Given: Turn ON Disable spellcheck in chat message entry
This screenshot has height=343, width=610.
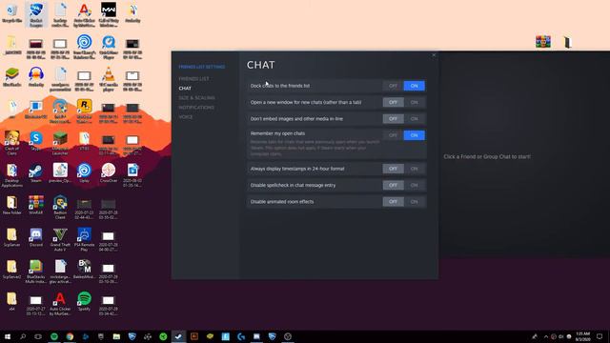Looking at the screenshot, I should coord(414,185).
